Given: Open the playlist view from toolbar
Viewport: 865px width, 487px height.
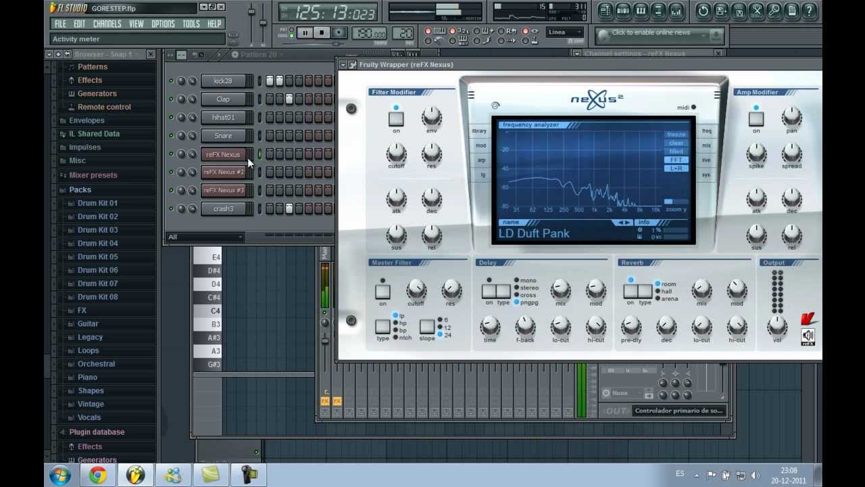Looking at the screenshot, I should point(605,10).
